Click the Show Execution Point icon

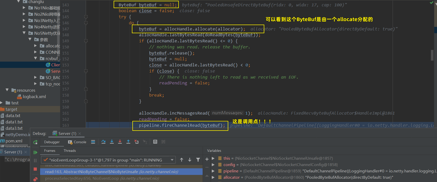(93, 142)
